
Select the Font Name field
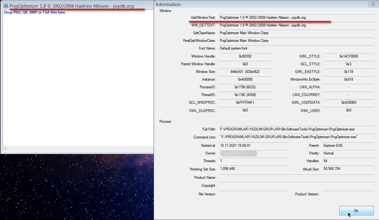tap(296, 48)
